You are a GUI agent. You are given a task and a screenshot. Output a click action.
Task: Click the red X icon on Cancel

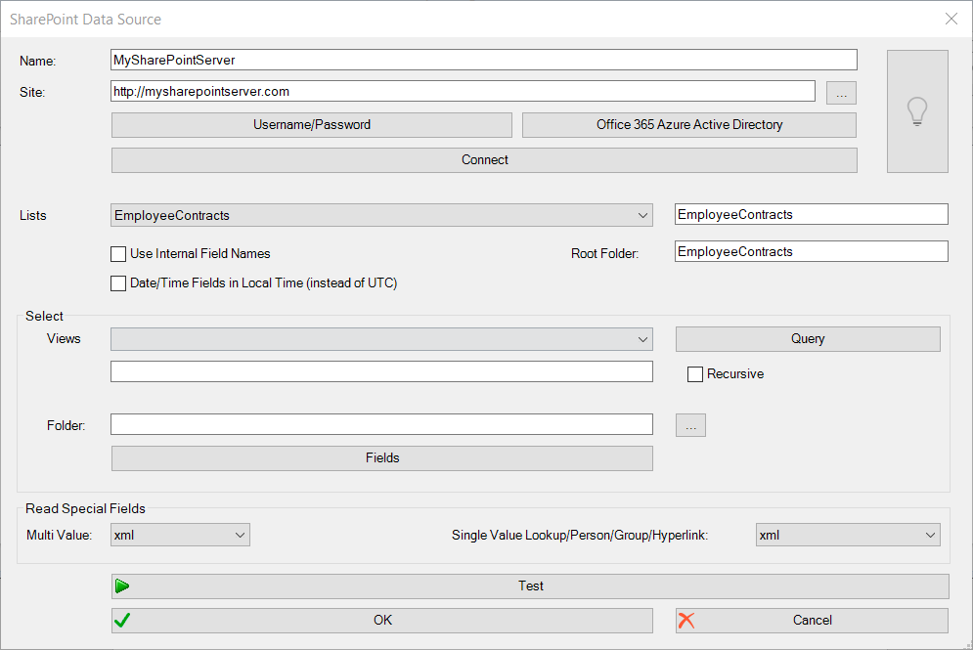(686, 621)
